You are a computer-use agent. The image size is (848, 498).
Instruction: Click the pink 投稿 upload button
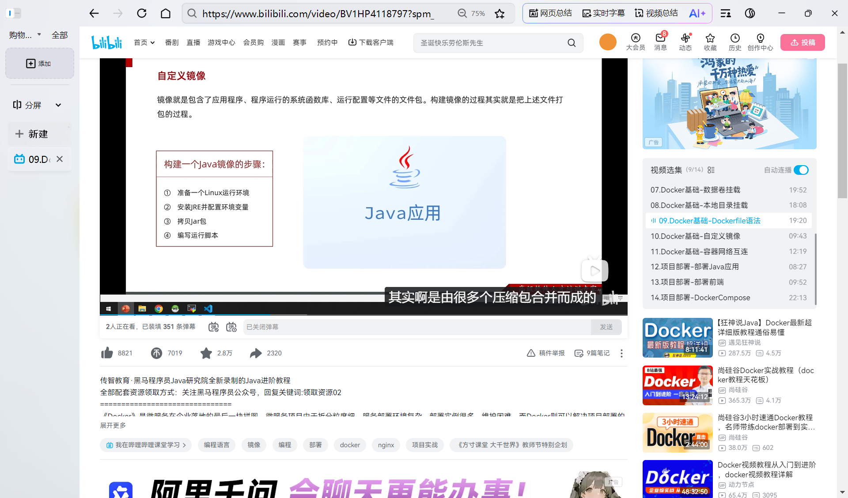click(802, 42)
